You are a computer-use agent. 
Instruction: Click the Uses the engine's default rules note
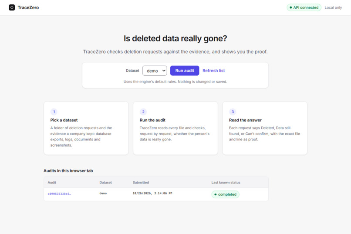click(175, 82)
